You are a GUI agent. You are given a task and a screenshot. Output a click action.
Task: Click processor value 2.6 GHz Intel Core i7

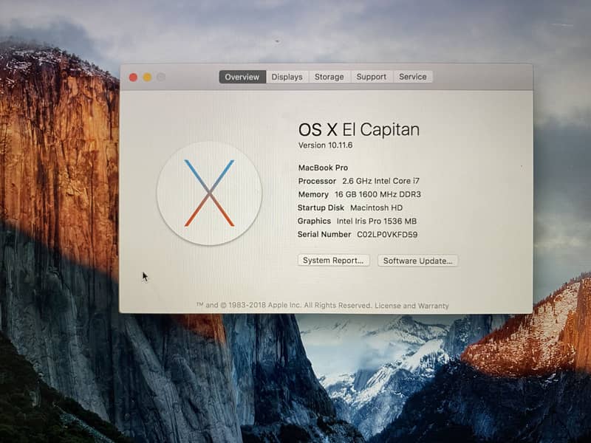[380, 181]
